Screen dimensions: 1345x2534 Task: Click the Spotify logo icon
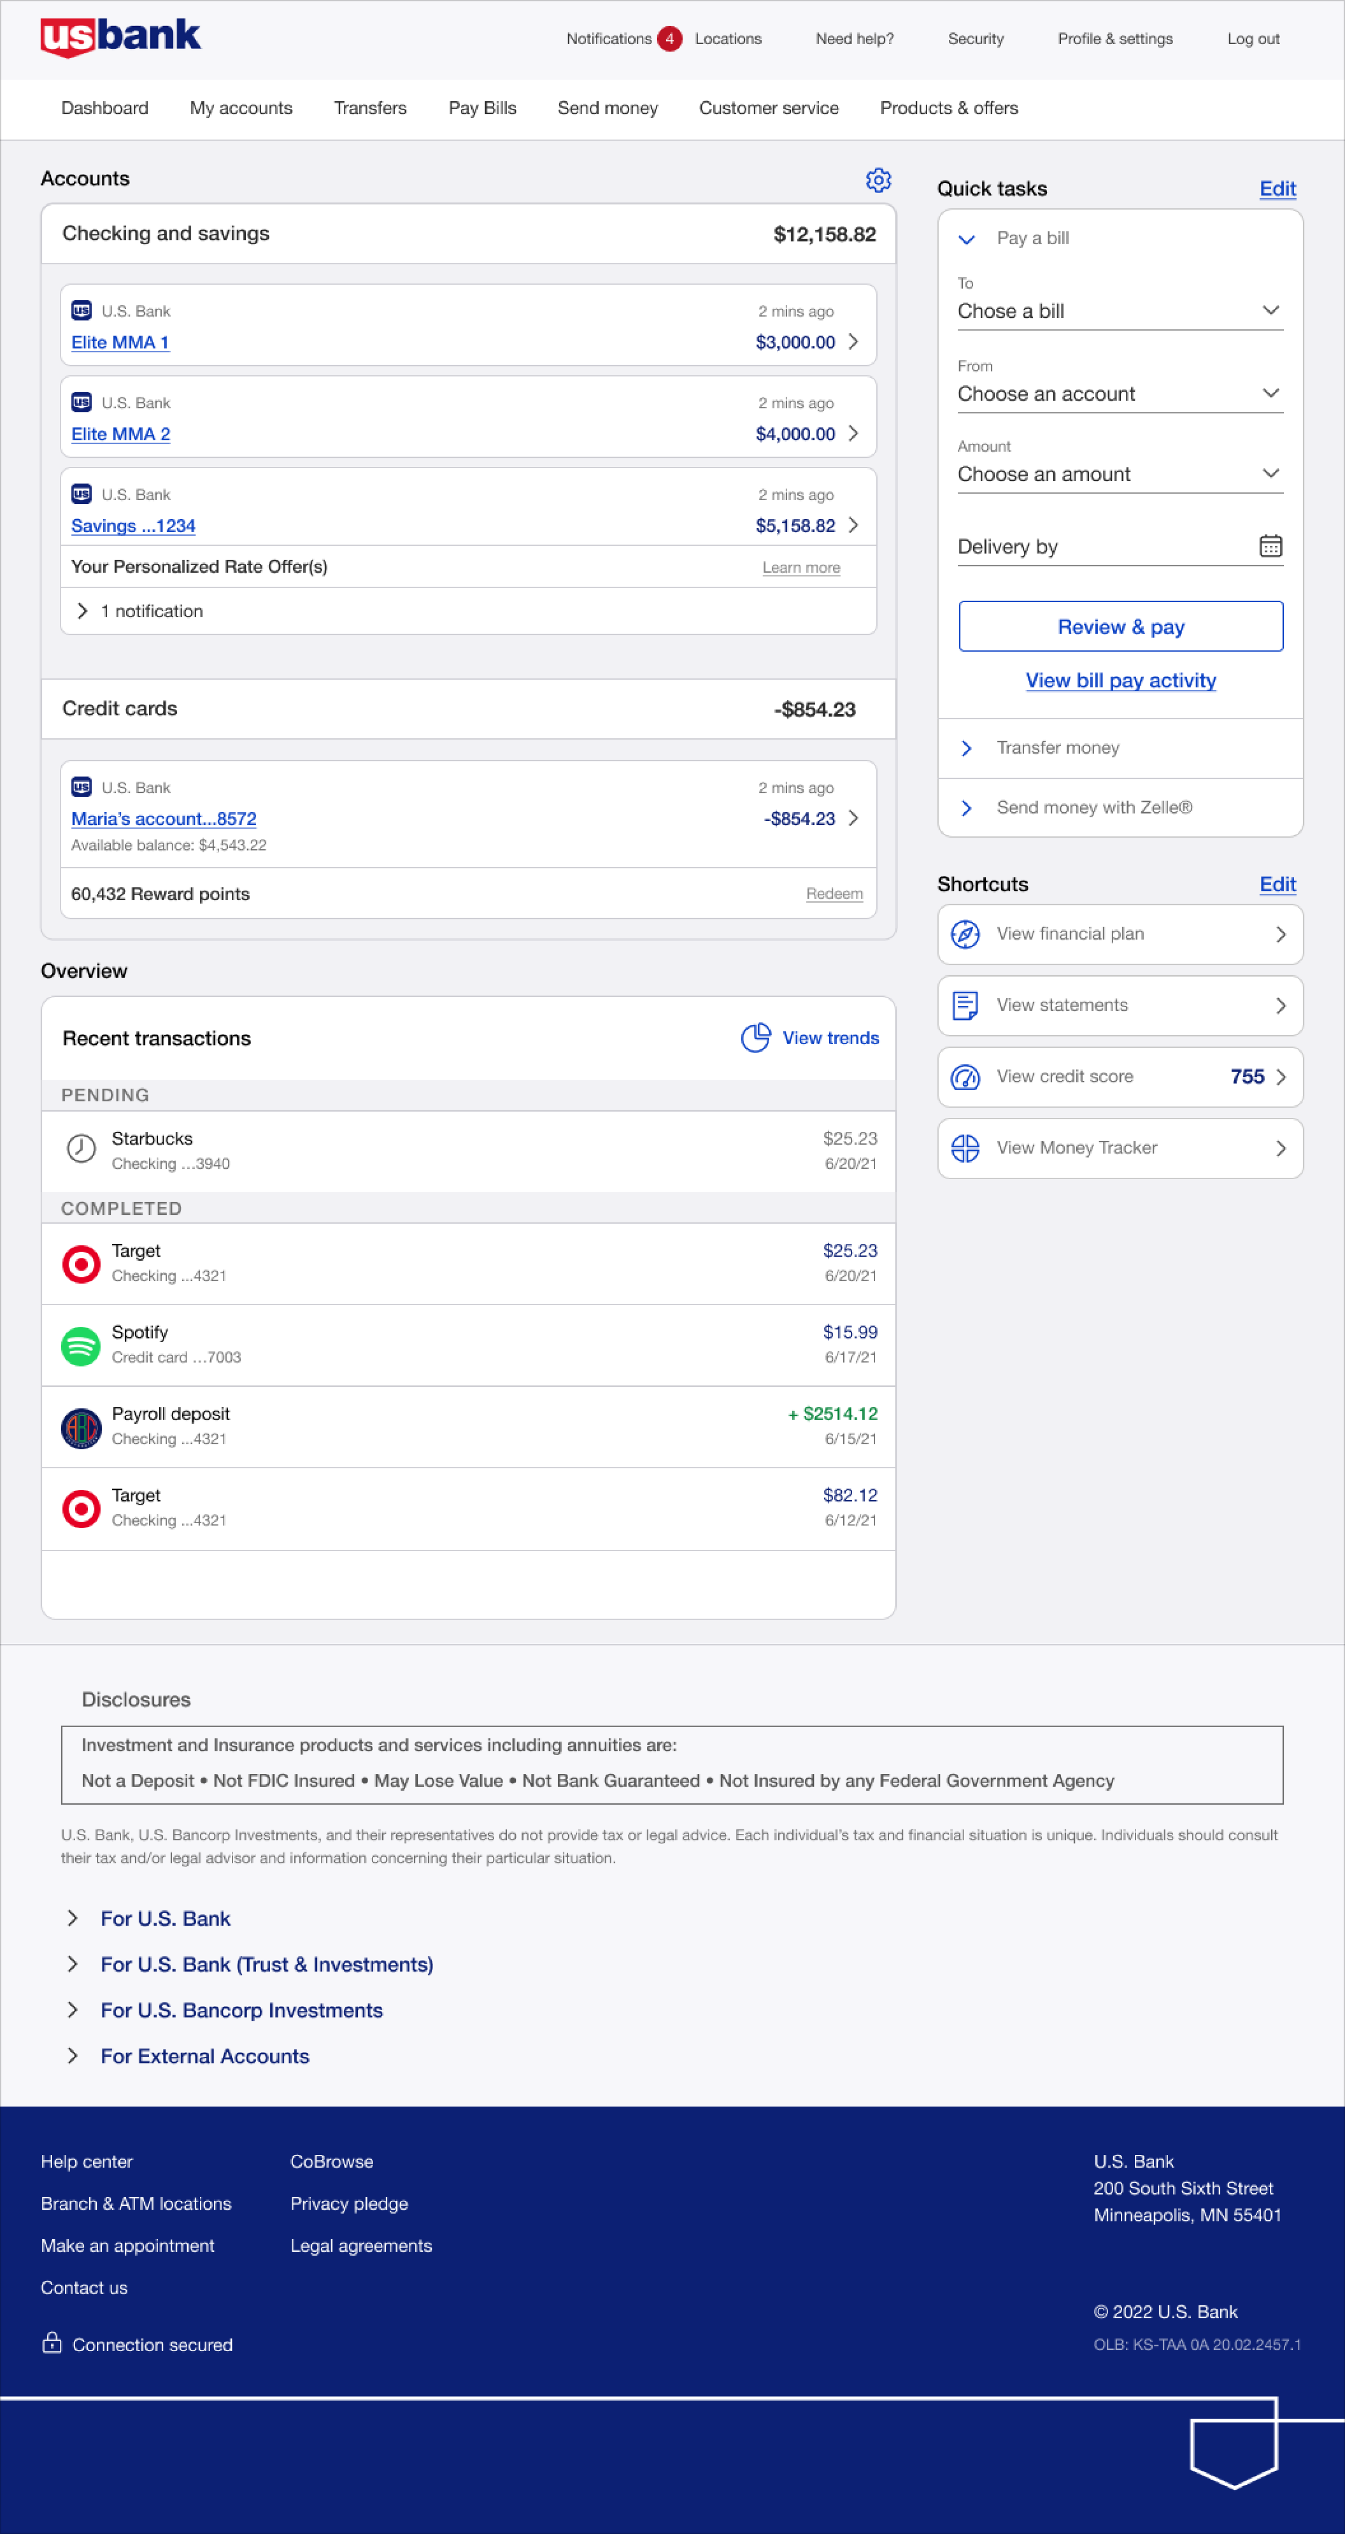[81, 1346]
